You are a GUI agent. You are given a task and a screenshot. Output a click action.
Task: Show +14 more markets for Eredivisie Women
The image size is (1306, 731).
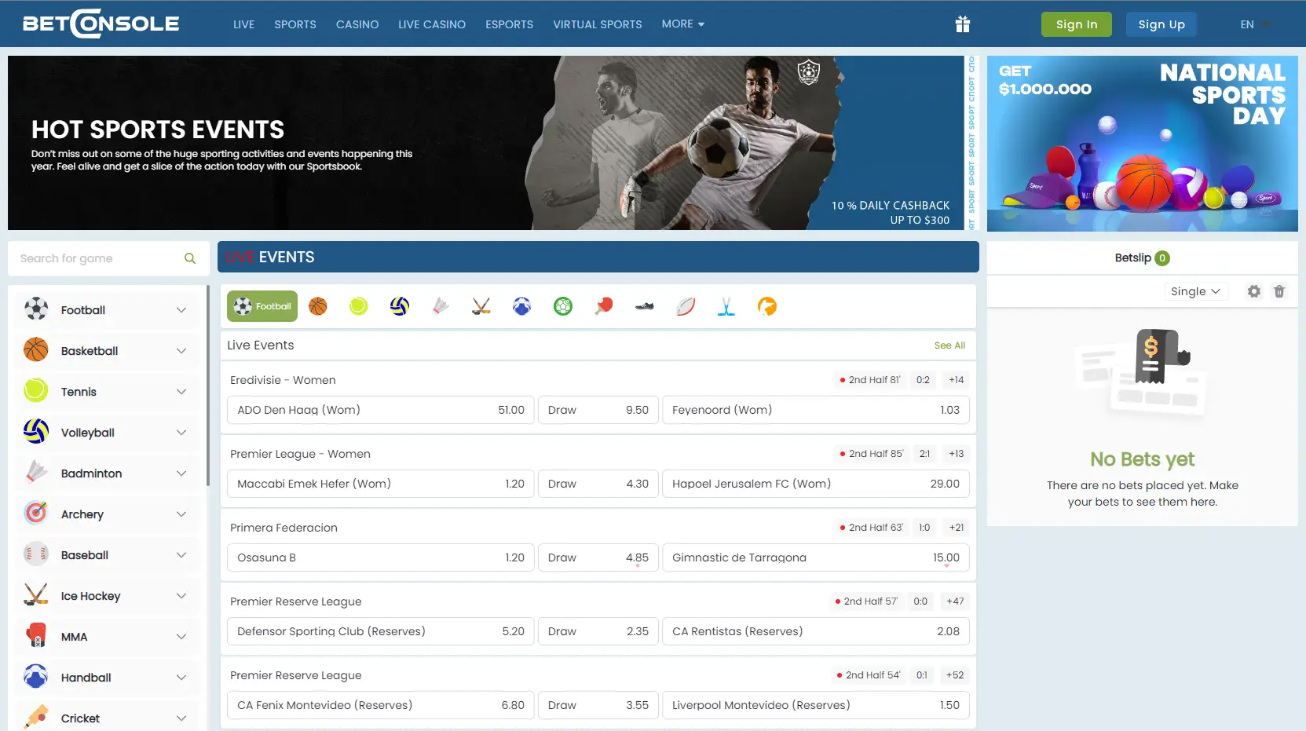[956, 380]
